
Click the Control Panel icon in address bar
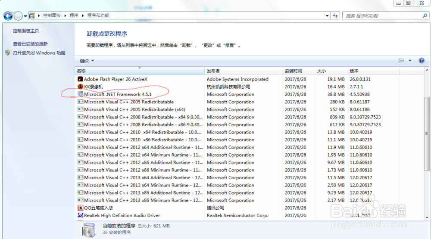point(32,16)
